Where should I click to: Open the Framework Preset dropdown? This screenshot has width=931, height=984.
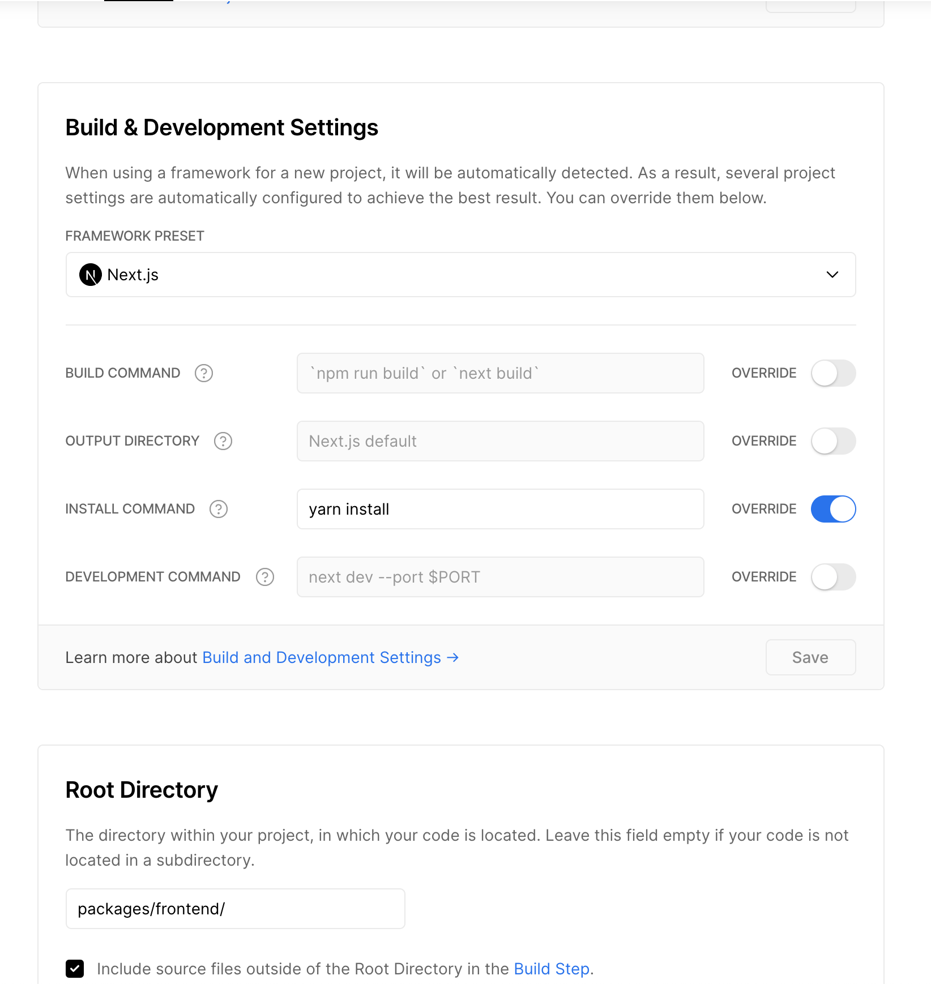tap(460, 275)
